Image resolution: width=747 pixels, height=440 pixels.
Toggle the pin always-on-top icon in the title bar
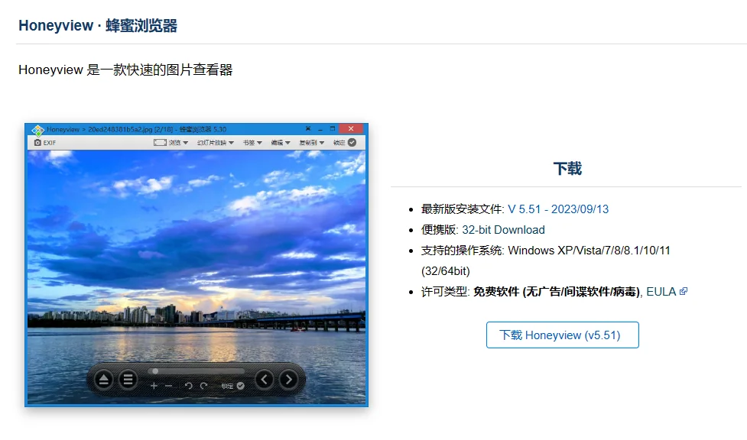click(x=308, y=128)
